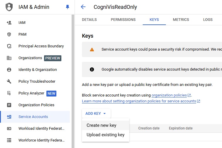Open the PERMISSIONS tab
The width and height of the screenshot is (222, 148).
(x=123, y=20)
